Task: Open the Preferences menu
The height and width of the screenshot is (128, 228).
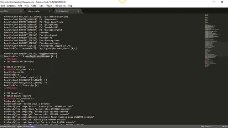Action: pyautogui.click(x=60, y=6)
